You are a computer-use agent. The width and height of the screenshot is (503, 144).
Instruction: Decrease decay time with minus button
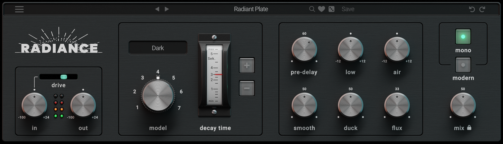pyautogui.click(x=246, y=88)
